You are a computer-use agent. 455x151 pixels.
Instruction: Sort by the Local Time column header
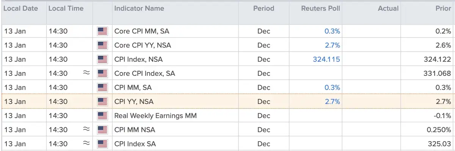coord(66,8)
